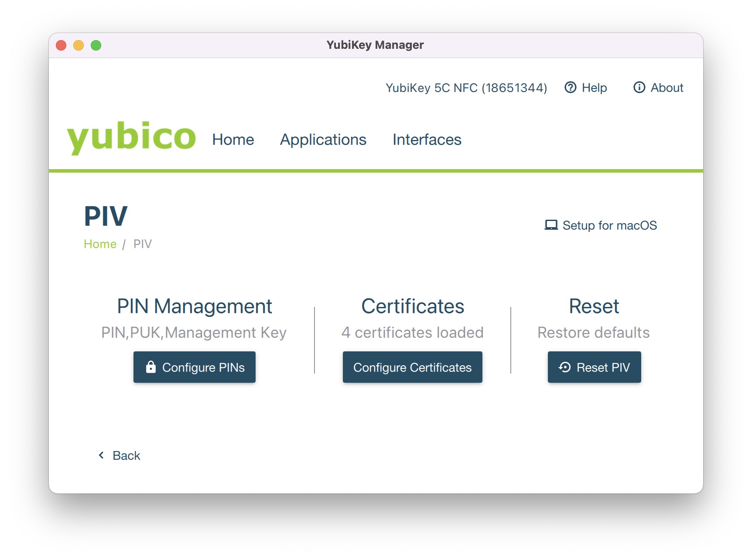The height and width of the screenshot is (558, 752).
Task: Click the Certificates heading
Action: pos(413,306)
